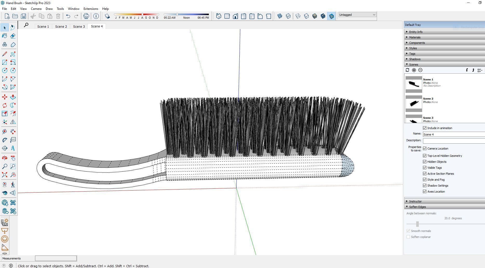Select the Polygon tool
The width and height of the screenshot is (485, 268).
click(13, 70)
